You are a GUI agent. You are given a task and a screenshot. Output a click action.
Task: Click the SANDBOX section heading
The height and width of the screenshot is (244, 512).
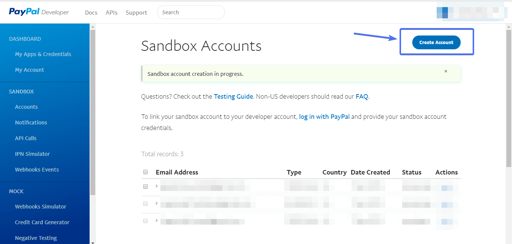[x=21, y=92]
